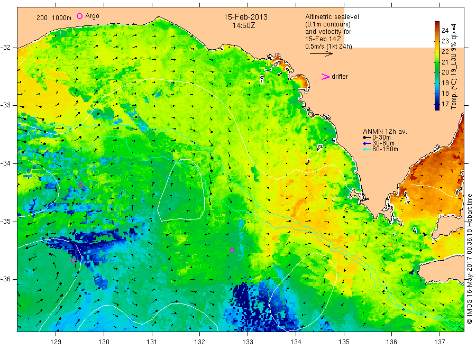
Task: Click the dark red 24 degree end of colorbar
Action: coord(437,24)
